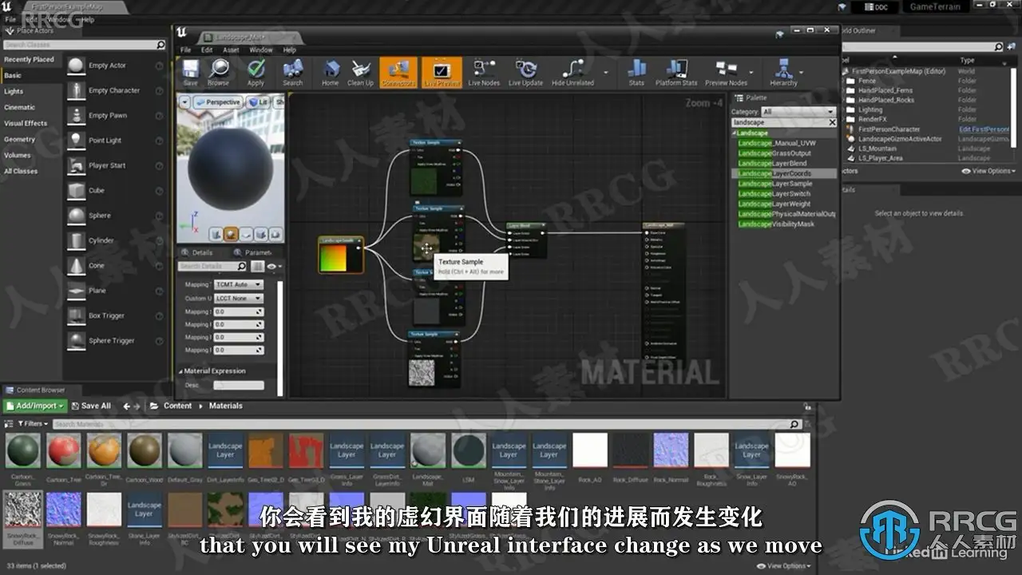The height and width of the screenshot is (575, 1022).
Task: Show material Stats from the toolbar
Action: click(636, 72)
